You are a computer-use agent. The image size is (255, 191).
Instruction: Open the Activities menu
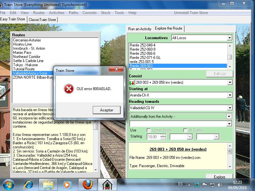coord(57,13)
